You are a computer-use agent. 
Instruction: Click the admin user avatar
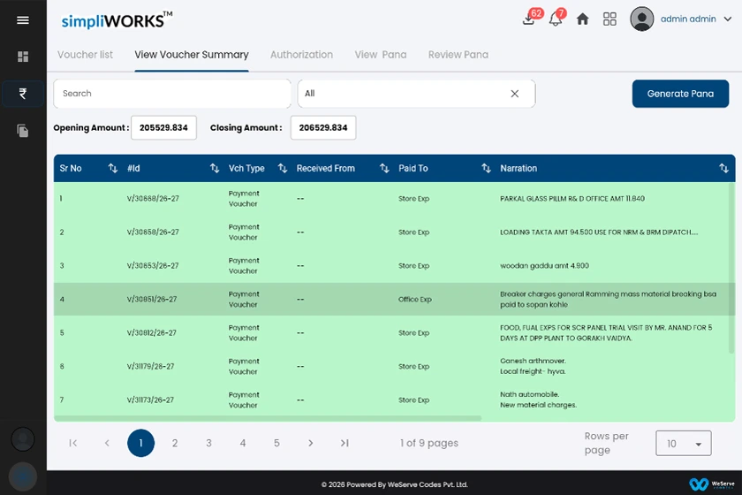click(x=641, y=19)
